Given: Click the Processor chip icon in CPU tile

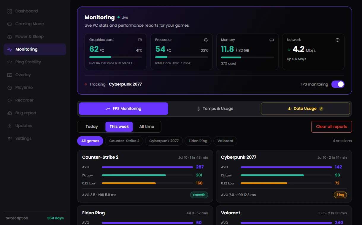Looking at the screenshot, I should click(206, 40).
